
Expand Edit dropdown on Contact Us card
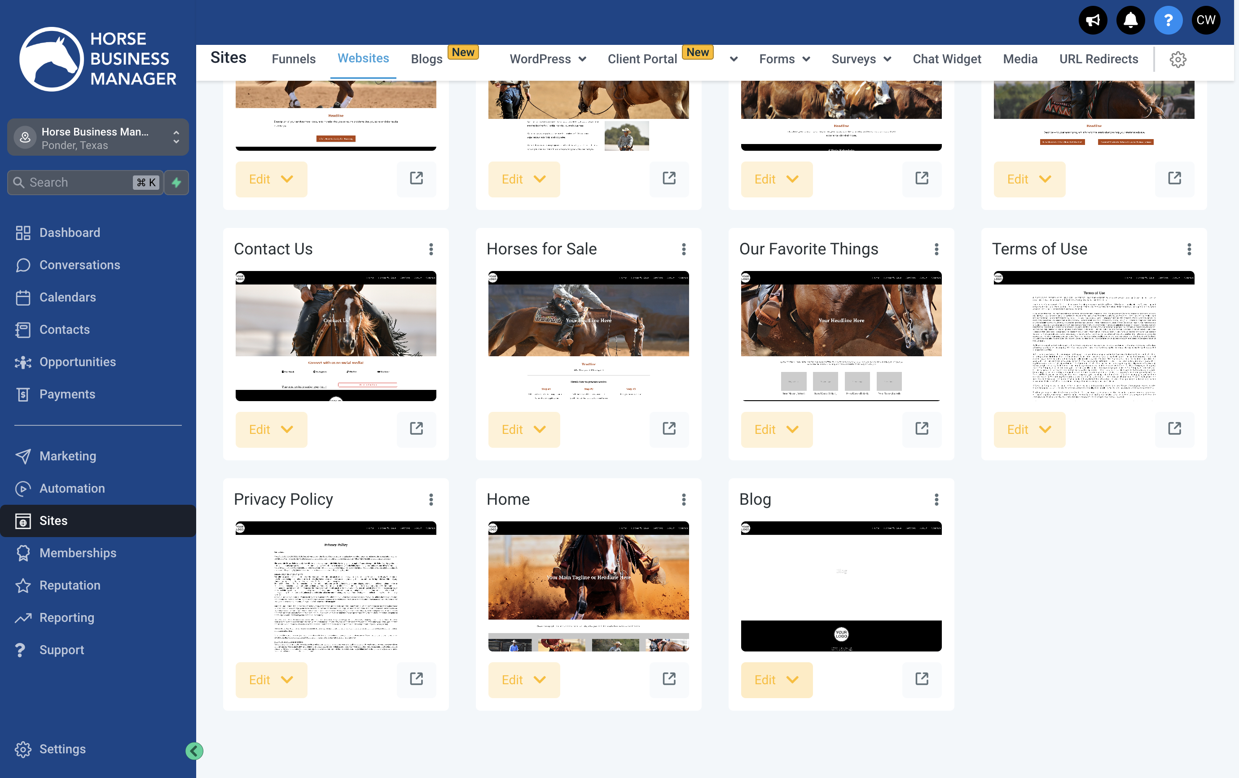pos(271,429)
